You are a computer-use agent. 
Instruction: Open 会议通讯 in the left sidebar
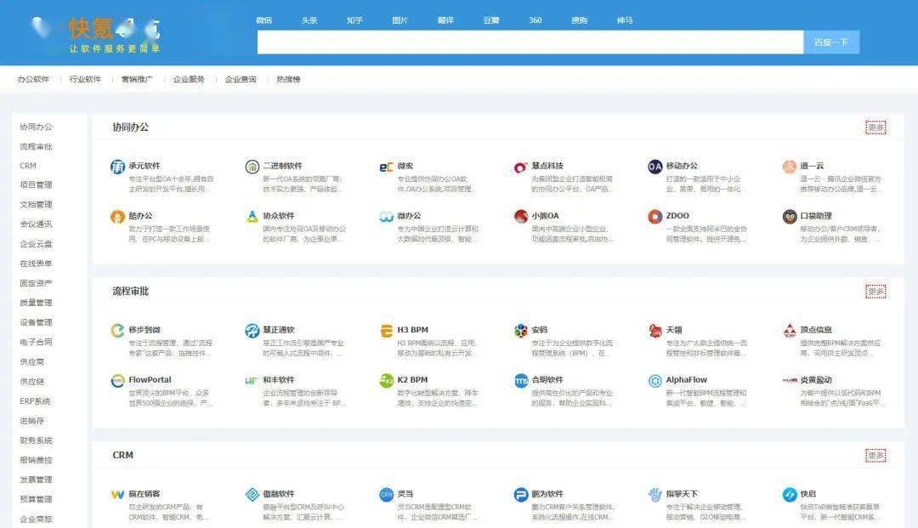pos(37,224)
